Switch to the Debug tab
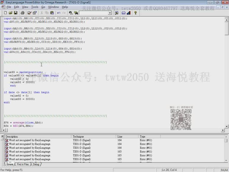The height and width of the screenshot is (172, 229). coord(36,164)
